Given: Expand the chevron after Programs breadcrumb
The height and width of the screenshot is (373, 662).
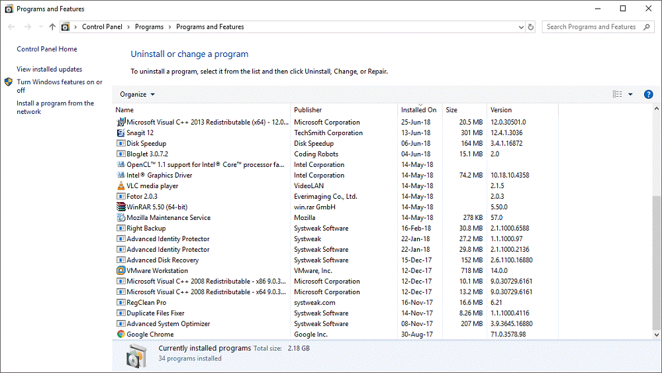Looking at the screenshot, I should pos(169,27).
